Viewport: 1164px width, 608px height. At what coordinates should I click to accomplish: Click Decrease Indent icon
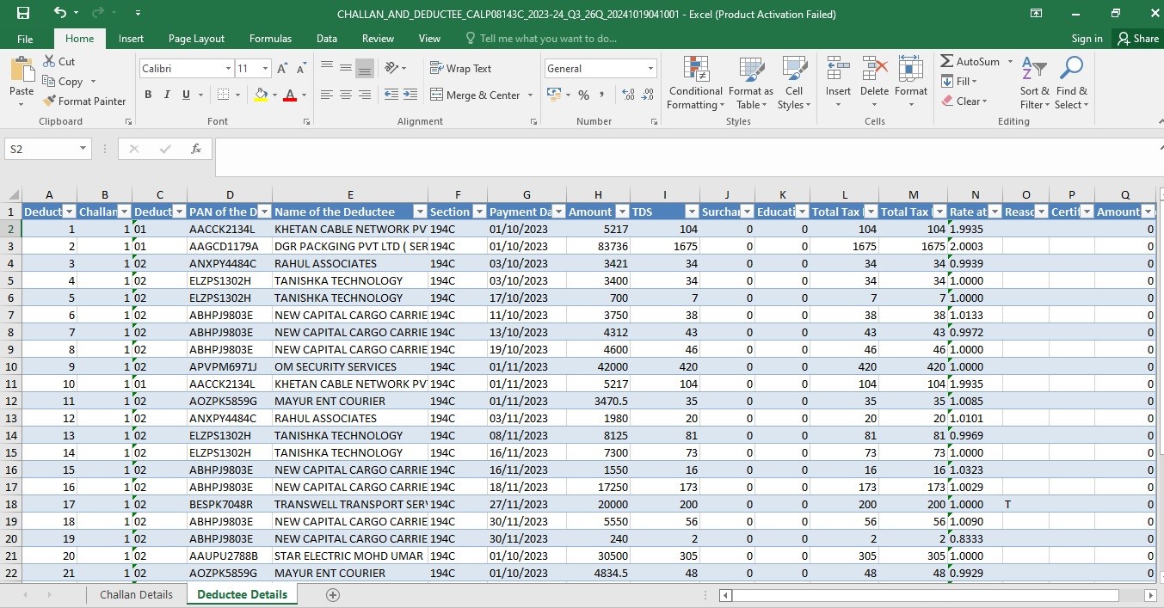(391, 95)
